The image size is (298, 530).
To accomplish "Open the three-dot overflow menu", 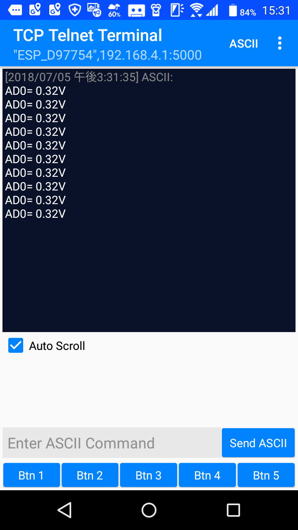I will point(280,43).
